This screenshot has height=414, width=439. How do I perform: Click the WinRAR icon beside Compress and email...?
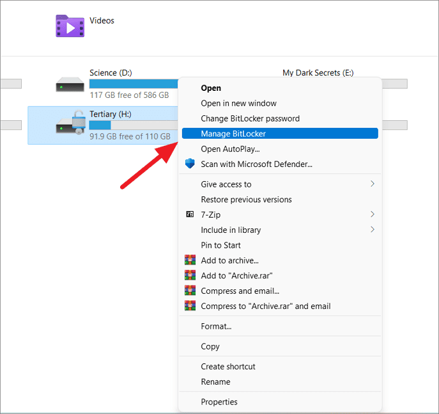(190, 291)
